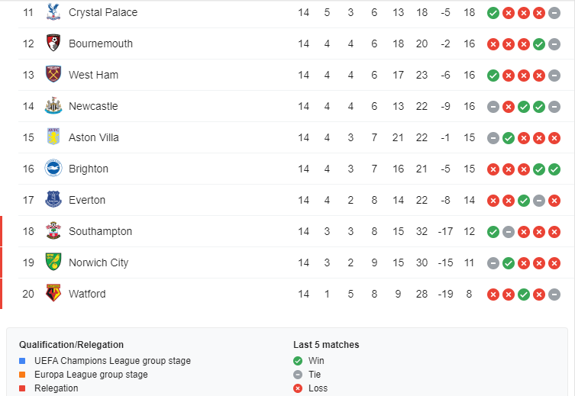Click the Southampton club crest
This screenshot has width=575, height=396.
point(53,231)
